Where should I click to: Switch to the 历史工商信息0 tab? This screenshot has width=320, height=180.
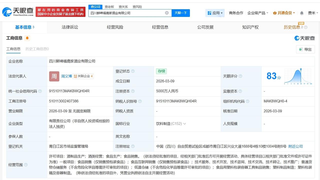pyautogui.click(x=37, y=49)
